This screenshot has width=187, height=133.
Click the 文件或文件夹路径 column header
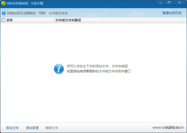click(118, 20)
